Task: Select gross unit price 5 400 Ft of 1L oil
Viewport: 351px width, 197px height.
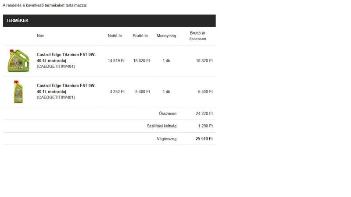Action: click(x=143, y=92)
